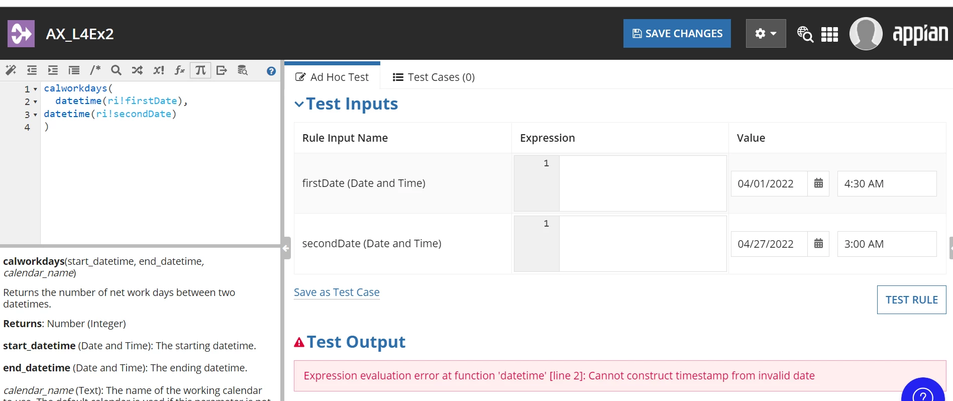
Task: Select the Ad Hoc Test tab
Action: click(332, 77)
